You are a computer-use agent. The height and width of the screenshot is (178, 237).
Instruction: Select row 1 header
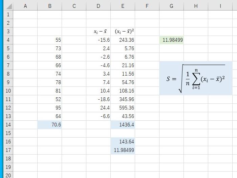coord(8,15)
